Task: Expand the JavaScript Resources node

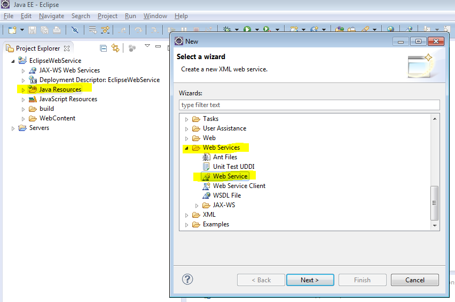Action: [x=23, y=100]
